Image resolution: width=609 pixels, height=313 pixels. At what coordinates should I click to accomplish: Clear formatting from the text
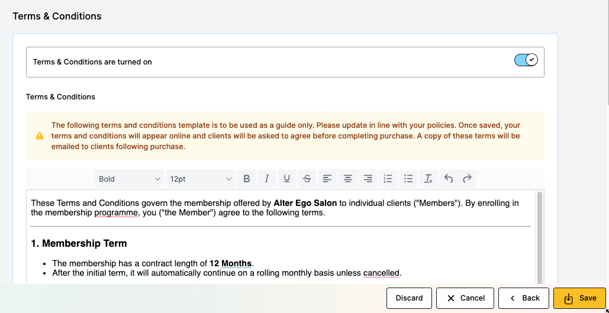(x=428, y=179)
